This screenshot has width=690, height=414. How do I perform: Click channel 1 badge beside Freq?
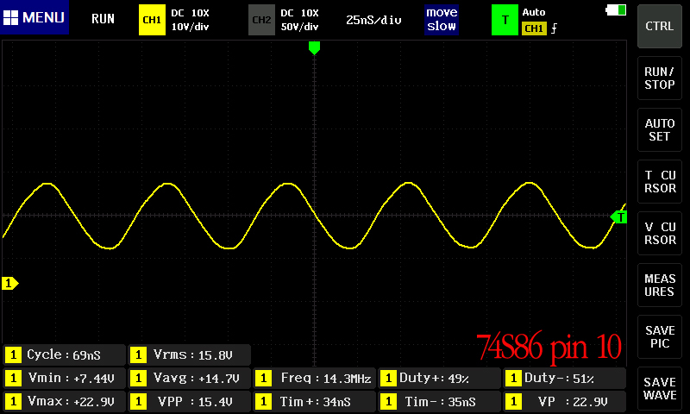click(x=263, y=378)
